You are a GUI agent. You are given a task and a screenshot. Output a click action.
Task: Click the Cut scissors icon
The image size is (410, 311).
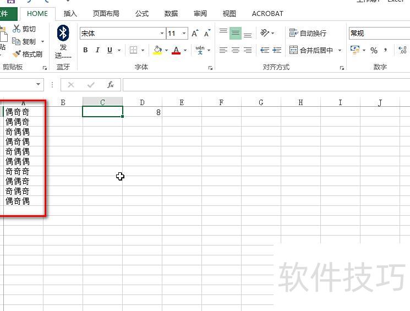click(x=17, y=29)
